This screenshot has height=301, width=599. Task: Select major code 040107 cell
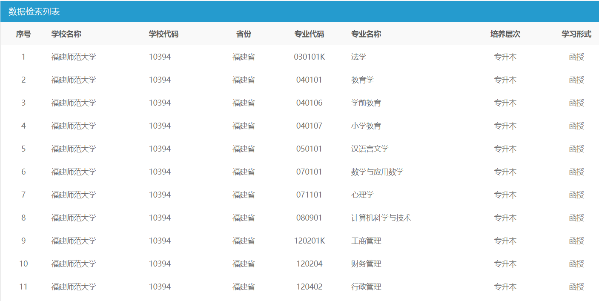point(310,126)
